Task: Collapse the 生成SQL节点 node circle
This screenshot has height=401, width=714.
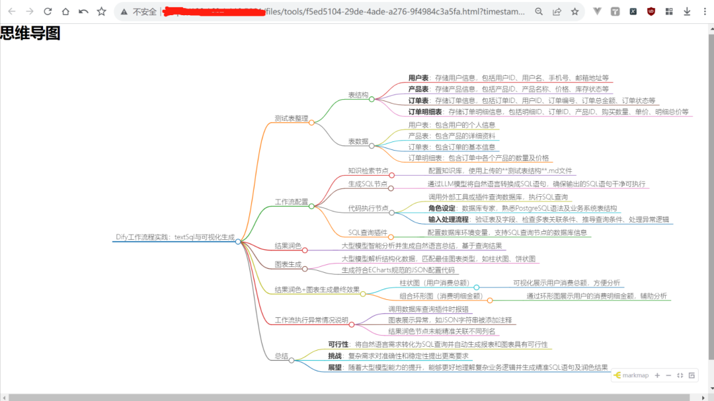Action: click(391, 188)
